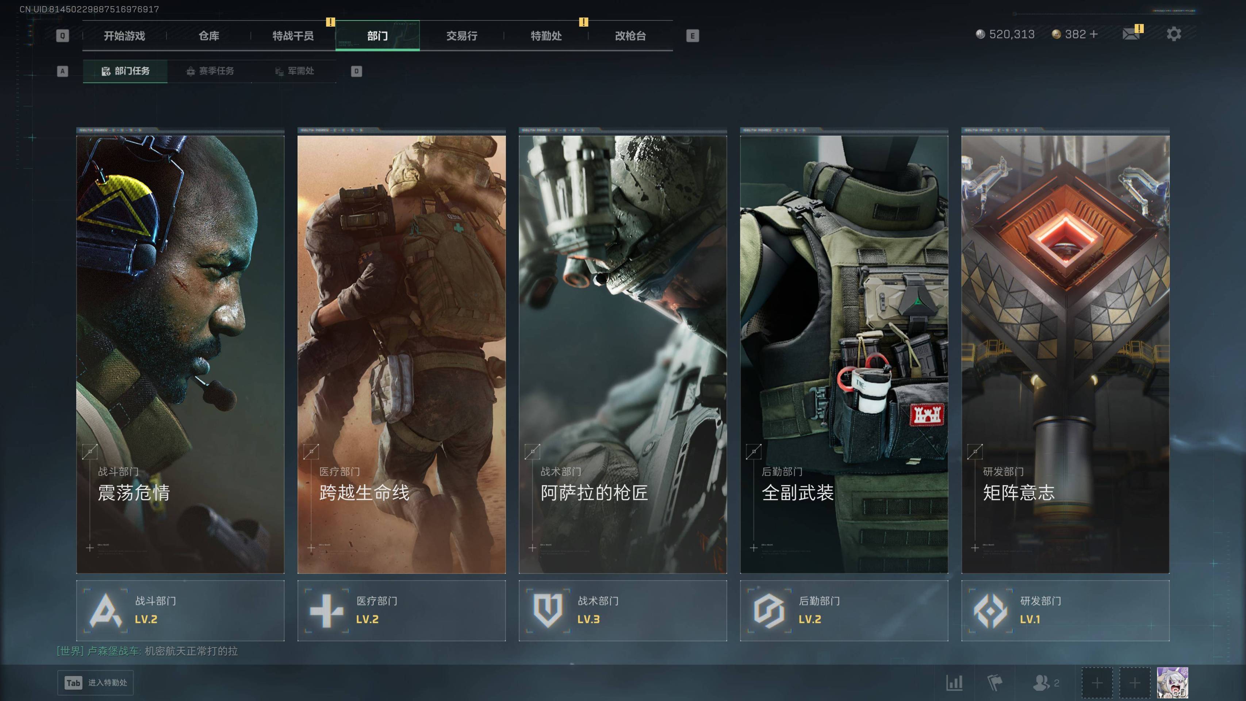Click the 战斗部门 emblem icon
This screenshot has height=701, width=1246.
[106, 610]
